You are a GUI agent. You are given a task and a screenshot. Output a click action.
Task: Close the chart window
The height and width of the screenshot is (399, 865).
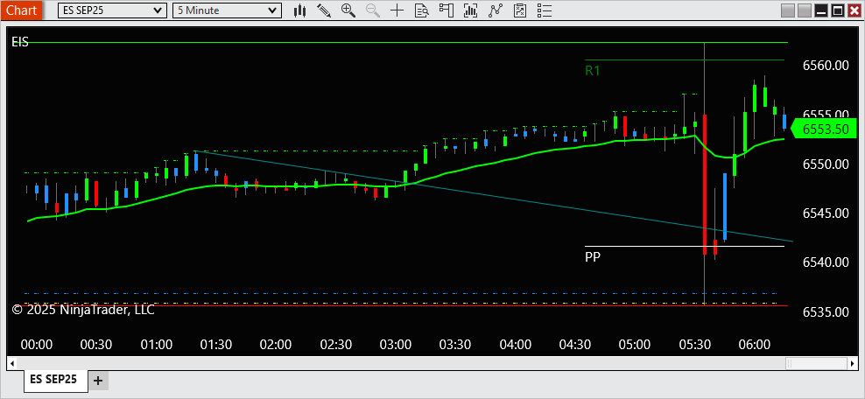[854, 10]
